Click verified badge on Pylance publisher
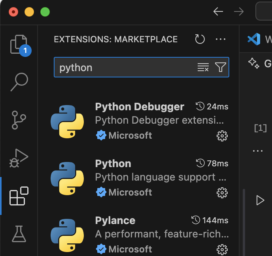 point(101,249)
